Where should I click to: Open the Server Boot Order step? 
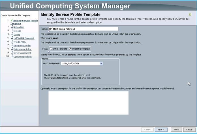pyautogui.click(x=22, y=46)
